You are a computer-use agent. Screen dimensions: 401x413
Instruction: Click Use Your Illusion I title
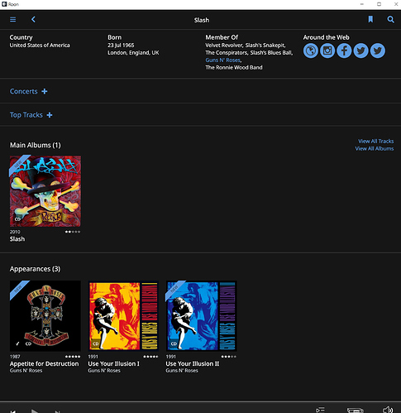113,363
